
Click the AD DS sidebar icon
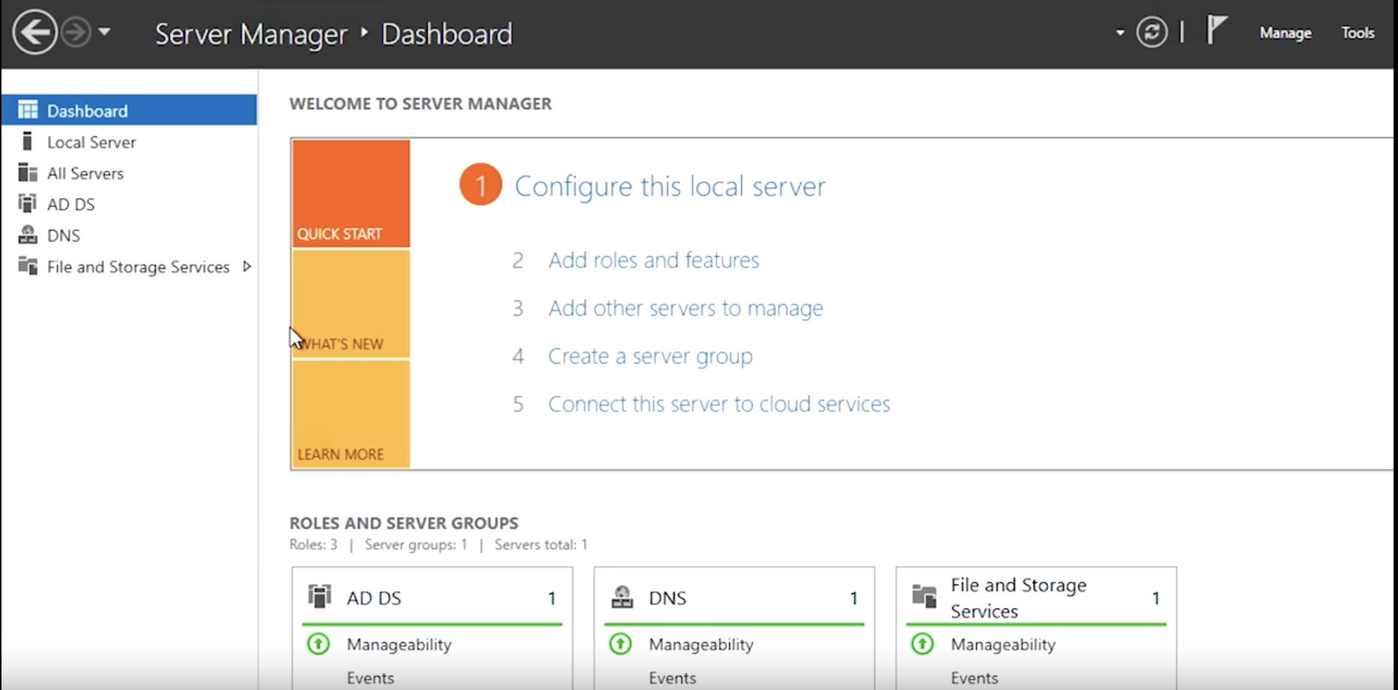click(27, 203)
